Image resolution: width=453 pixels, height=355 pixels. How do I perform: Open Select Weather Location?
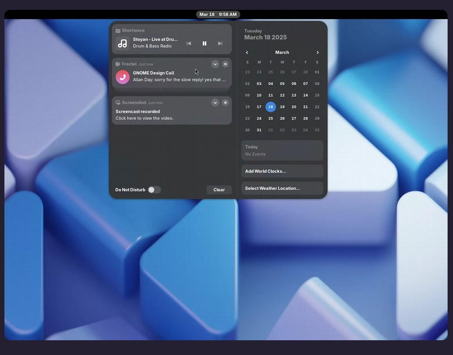[282, 188]
